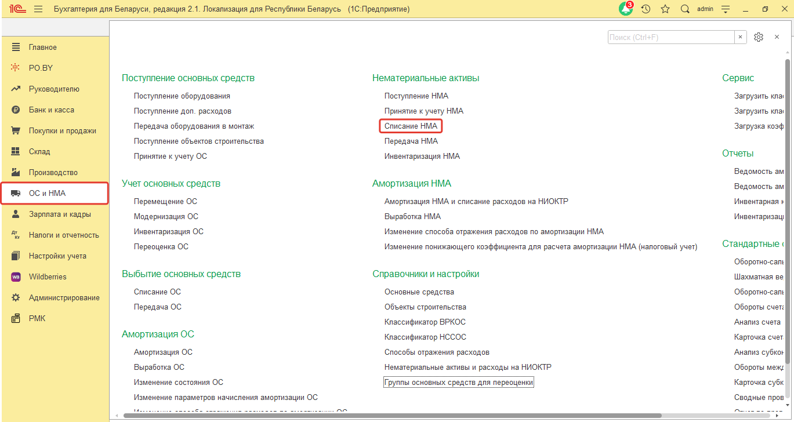
Task: Open Wildberries section in sidebar
Action: [x=48, y=277]
